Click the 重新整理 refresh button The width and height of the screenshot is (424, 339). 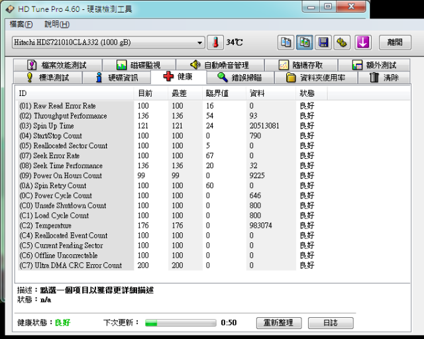pos(279,323)
